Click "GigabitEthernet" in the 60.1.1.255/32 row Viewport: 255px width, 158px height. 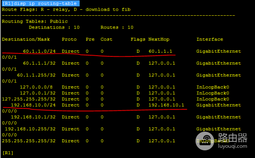point(218,75)
